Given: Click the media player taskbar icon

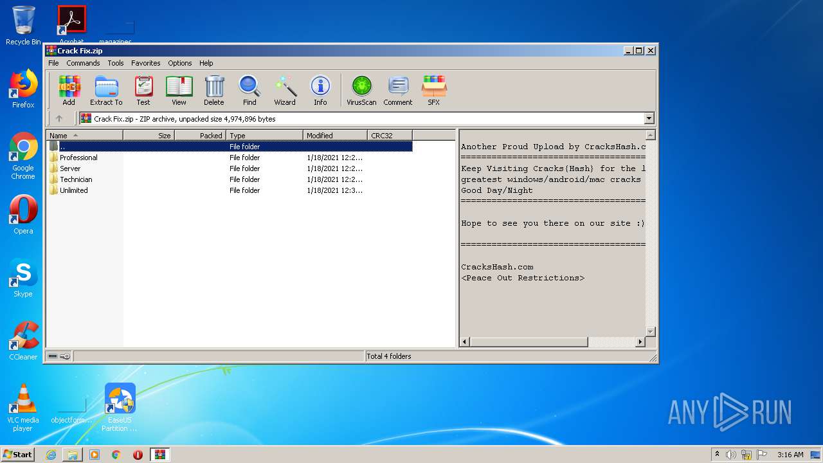Looking at the screenshot, I should (95, 455).
